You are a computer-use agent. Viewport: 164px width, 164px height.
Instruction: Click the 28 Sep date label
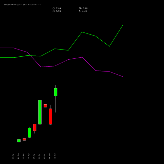29,156
